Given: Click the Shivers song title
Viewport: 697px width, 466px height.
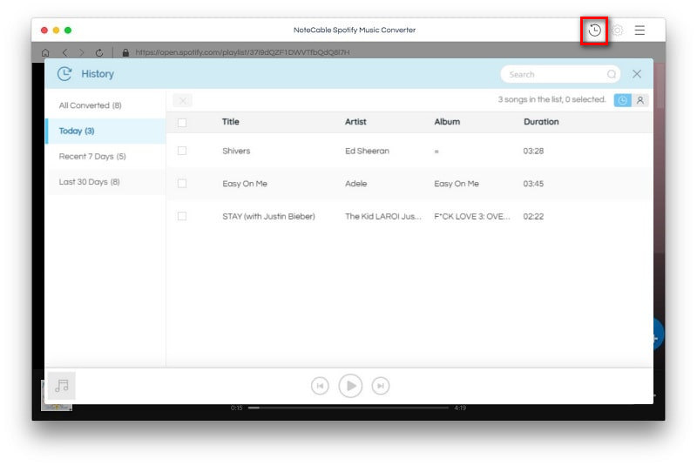Looking at the screenshot, I should pyautogui.click(x=236, y=151).
